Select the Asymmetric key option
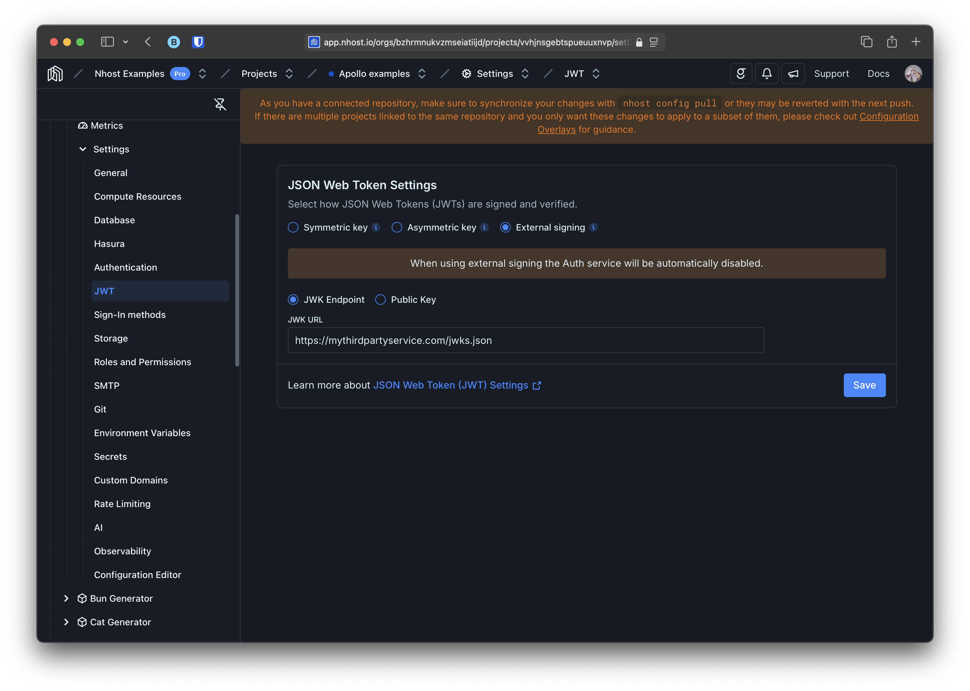 (397, 227)
